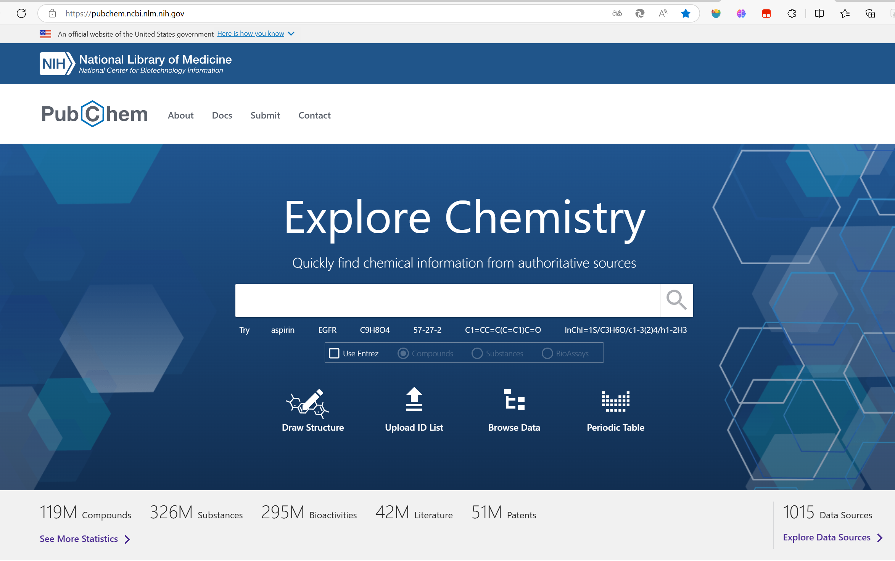Click into the chemistry search input field
This screenshot has height=561, width=895.
(x=448, y=300)
